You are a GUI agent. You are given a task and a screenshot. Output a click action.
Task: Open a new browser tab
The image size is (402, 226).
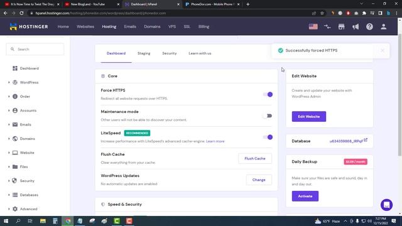coord(247,4)
